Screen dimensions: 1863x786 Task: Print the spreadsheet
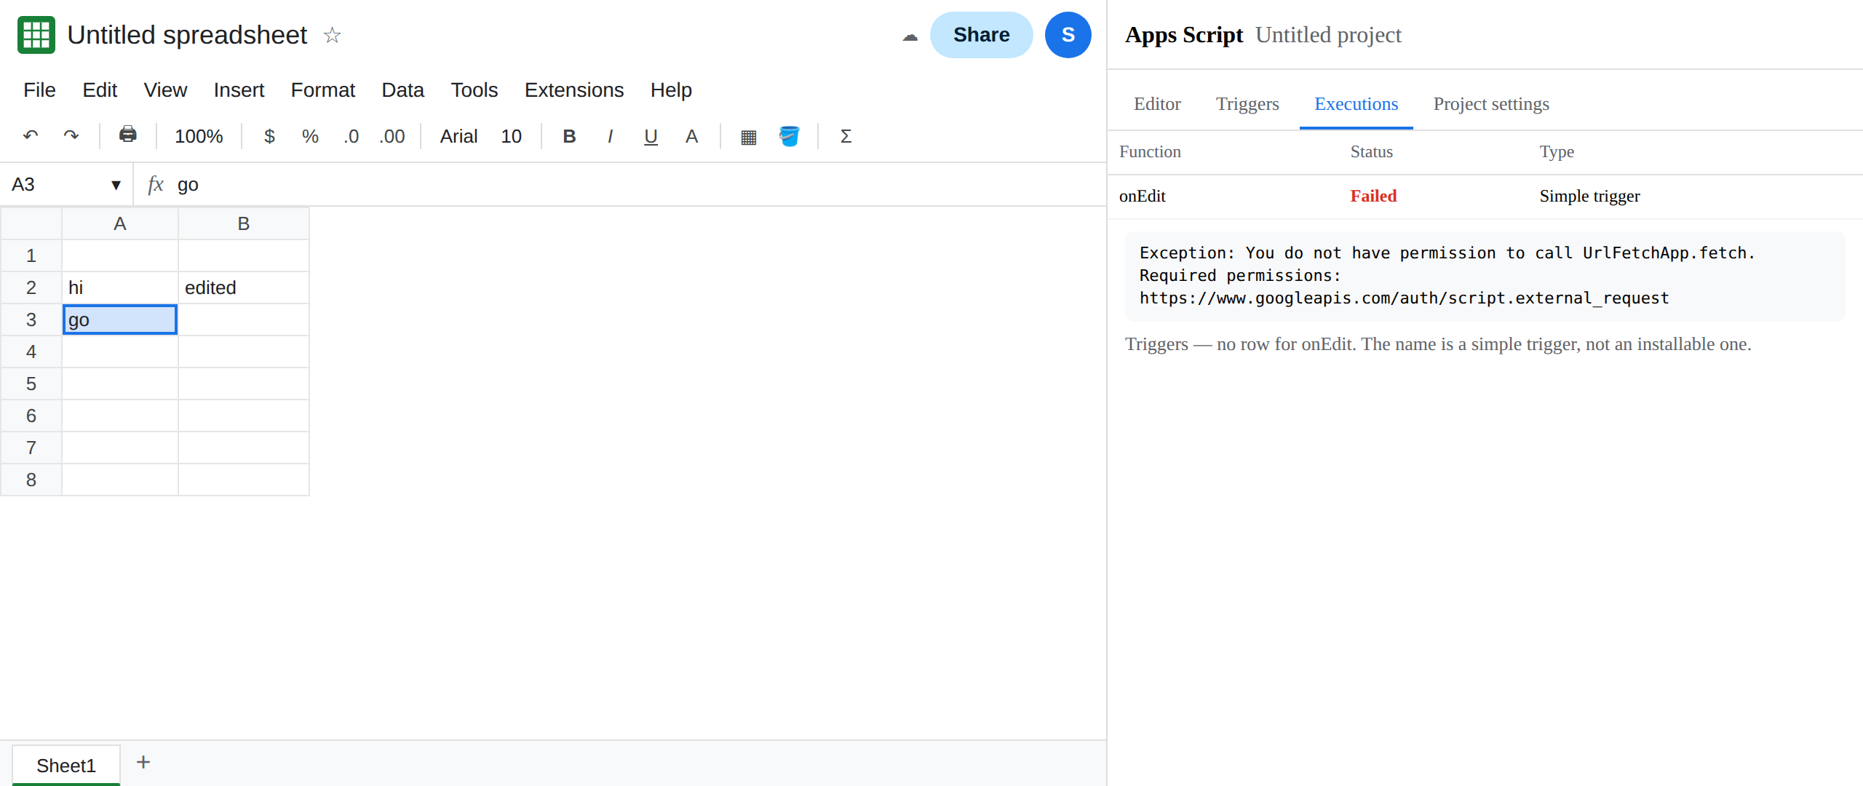[128, 135]
